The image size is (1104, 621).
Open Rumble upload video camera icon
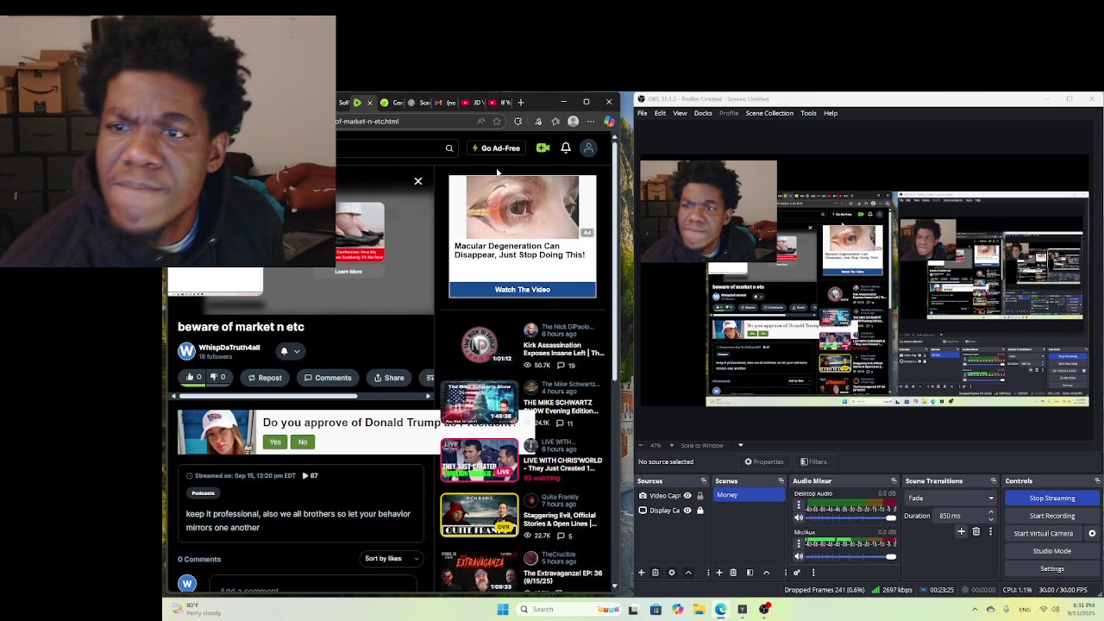coord(543,148)
